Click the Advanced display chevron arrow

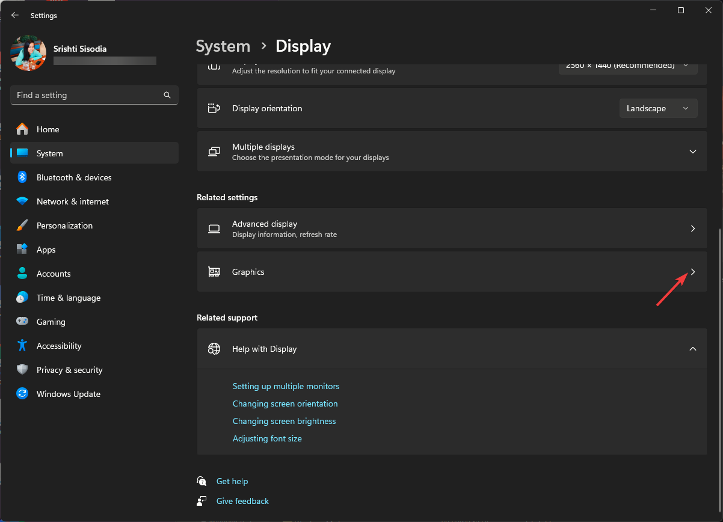coord(693,229)
